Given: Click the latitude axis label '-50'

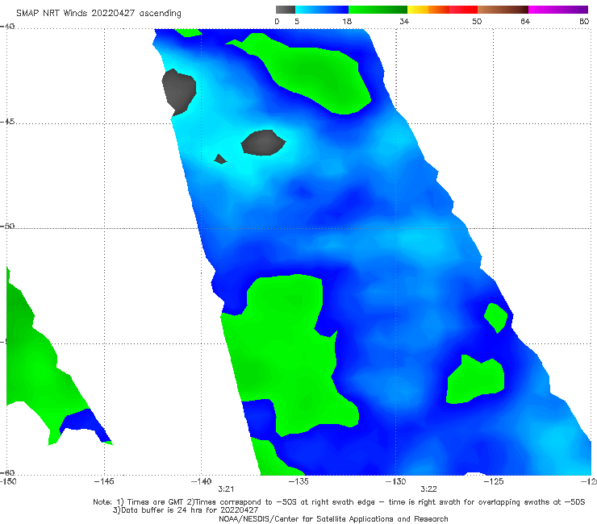Looking at the screenshot, I should pos(7,226).
